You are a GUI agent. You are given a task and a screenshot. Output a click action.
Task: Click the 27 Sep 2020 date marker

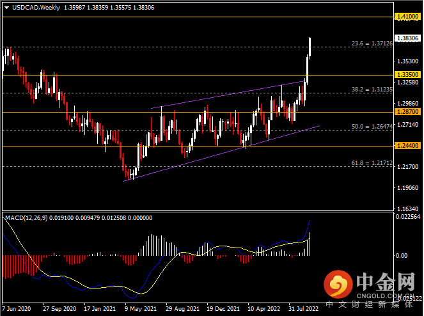pos(59,309)
